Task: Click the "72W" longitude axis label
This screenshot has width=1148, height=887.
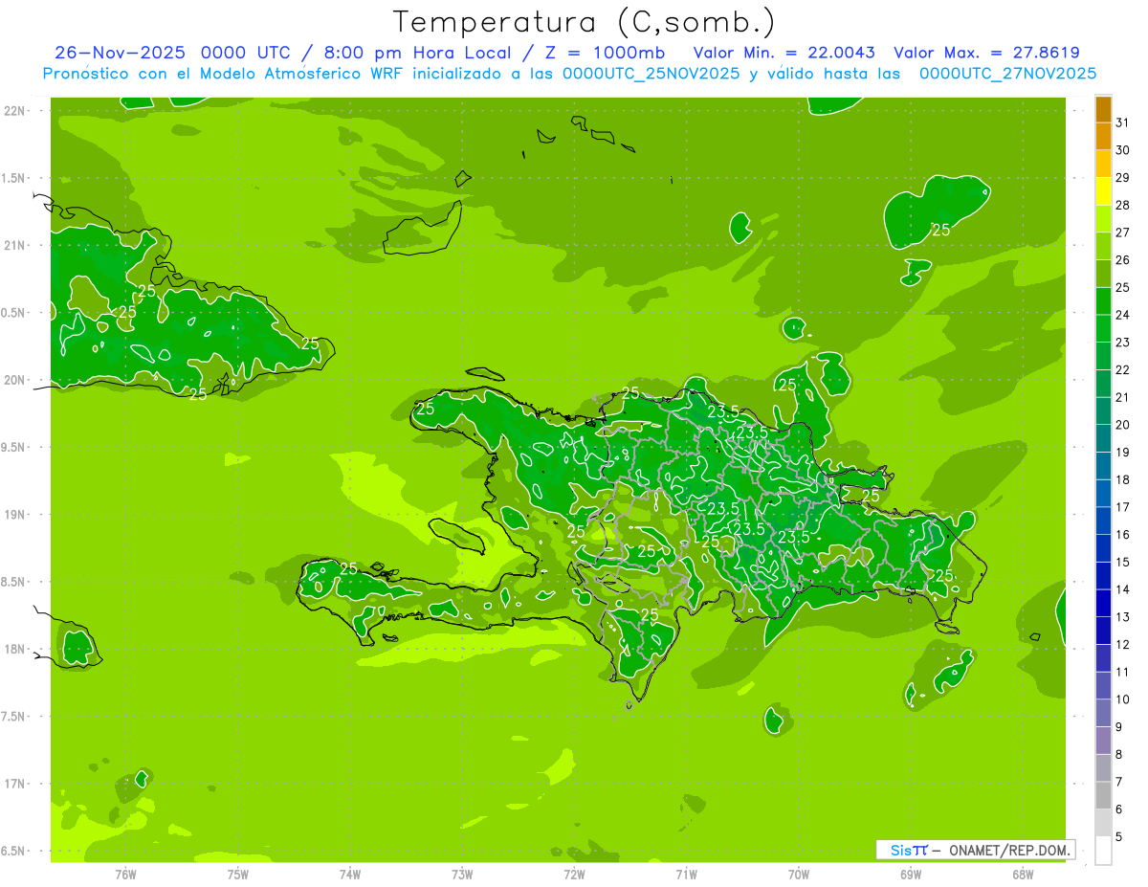Action: [x=574, y=875]
